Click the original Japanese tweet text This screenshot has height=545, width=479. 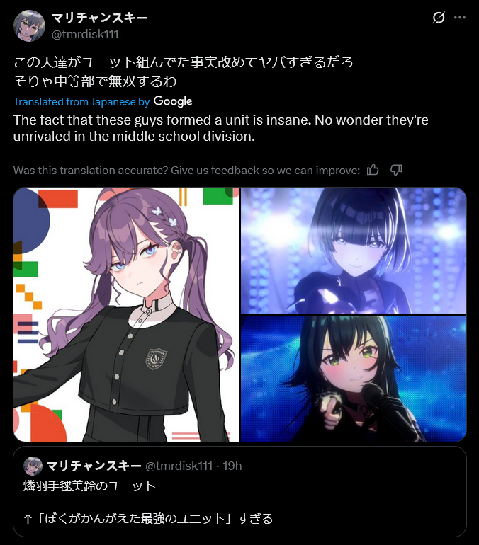point(184,71)
